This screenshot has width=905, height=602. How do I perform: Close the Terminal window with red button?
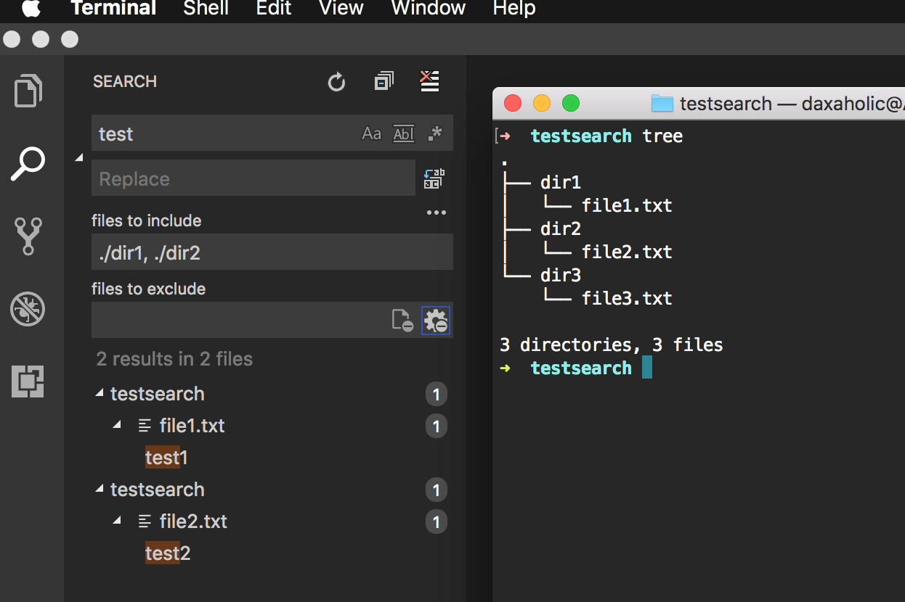pos(513,103)
